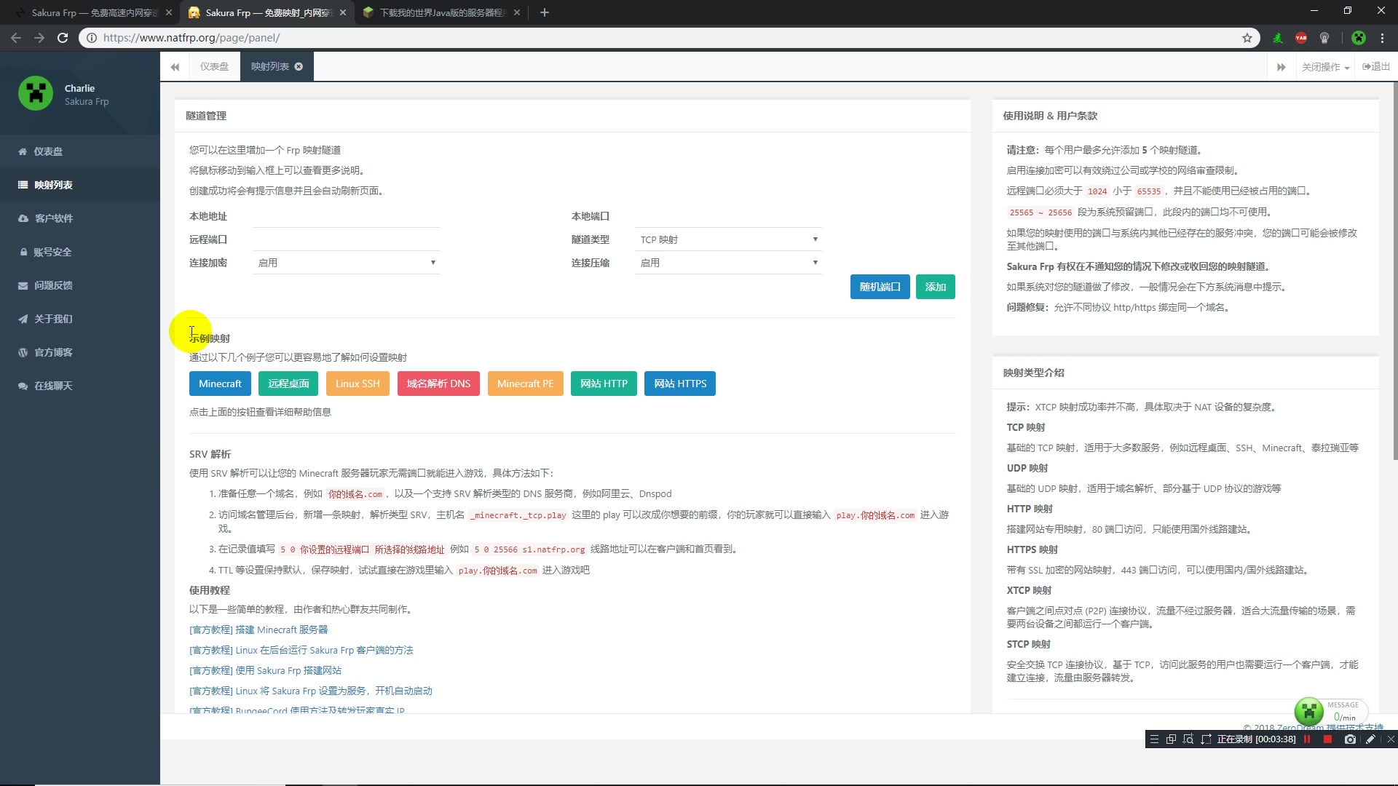Screen dimensions: 1398x786
Task: Click the Minecraft PE example button
Action: tap(525, 384)
